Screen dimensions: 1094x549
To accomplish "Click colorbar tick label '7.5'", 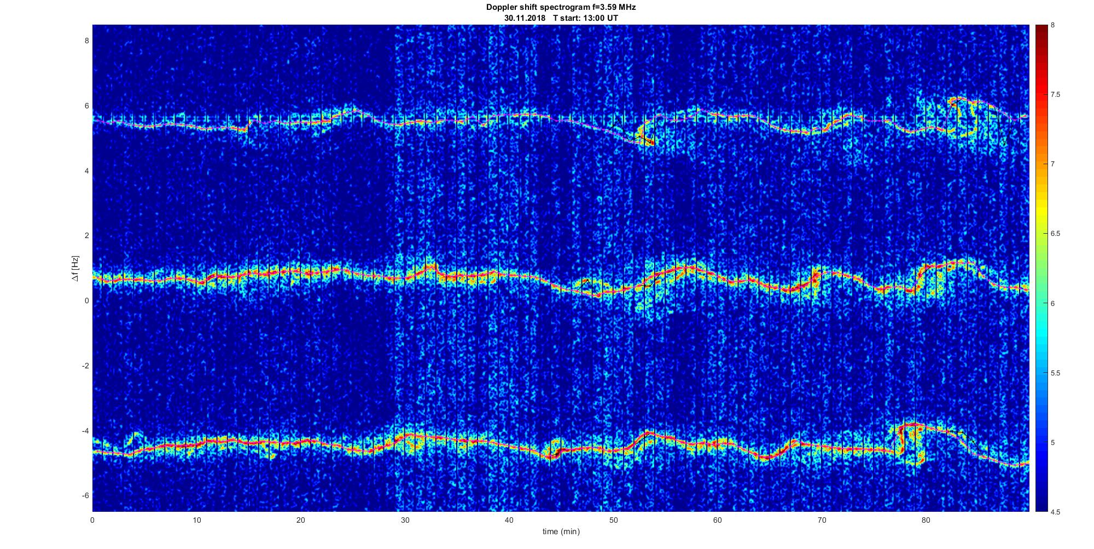I will click(1056, 95).
